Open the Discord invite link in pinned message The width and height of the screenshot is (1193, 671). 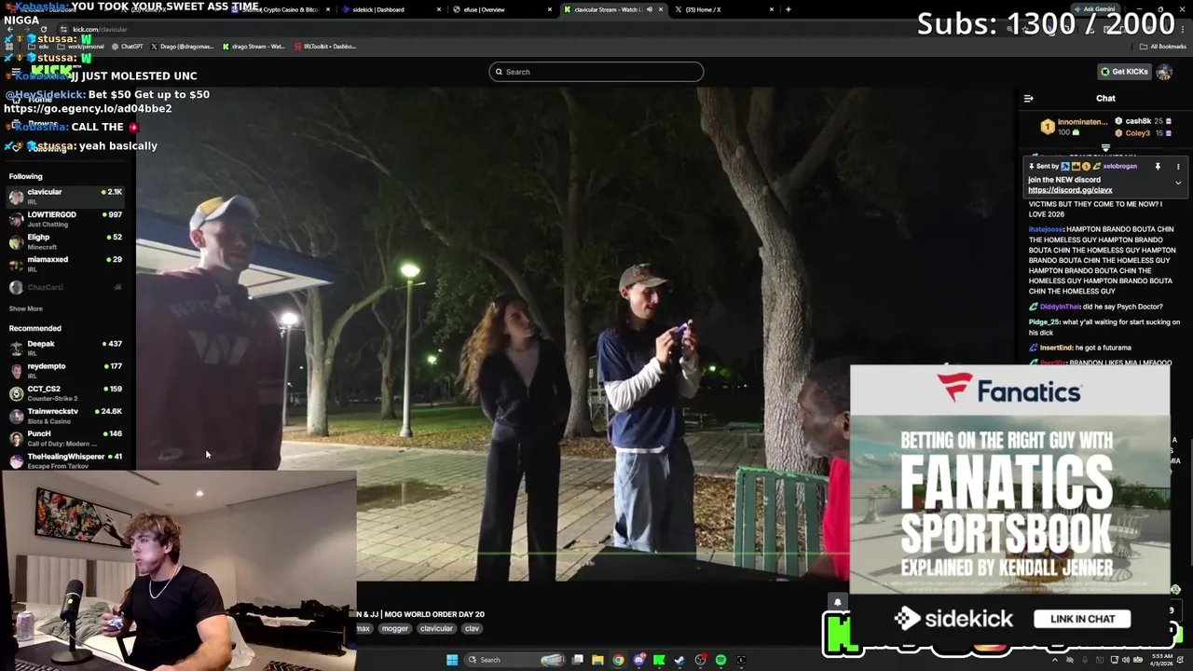(1070, 190)
